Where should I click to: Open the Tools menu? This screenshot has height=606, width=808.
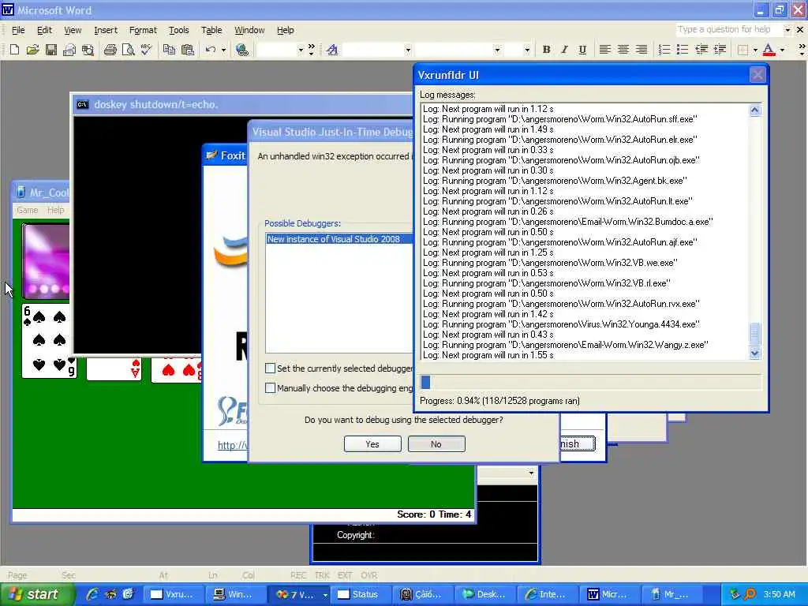(x=179, y=30)
